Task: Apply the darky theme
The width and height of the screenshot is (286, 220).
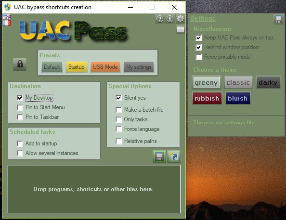Action: coord(268,82)
